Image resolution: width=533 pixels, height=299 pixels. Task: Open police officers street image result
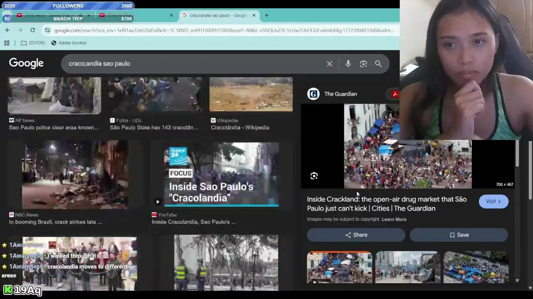(226, 262)
